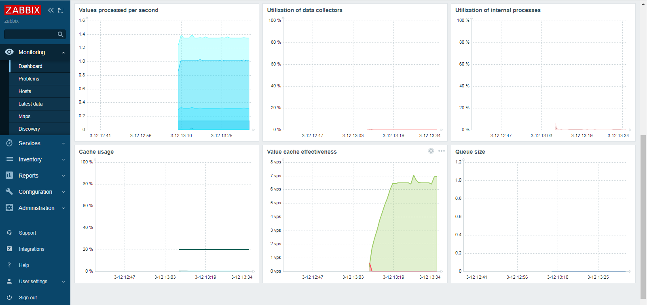Expand the Services menu chevron
647x305 pixels.
pyautogui.click(x=63, y=143)
